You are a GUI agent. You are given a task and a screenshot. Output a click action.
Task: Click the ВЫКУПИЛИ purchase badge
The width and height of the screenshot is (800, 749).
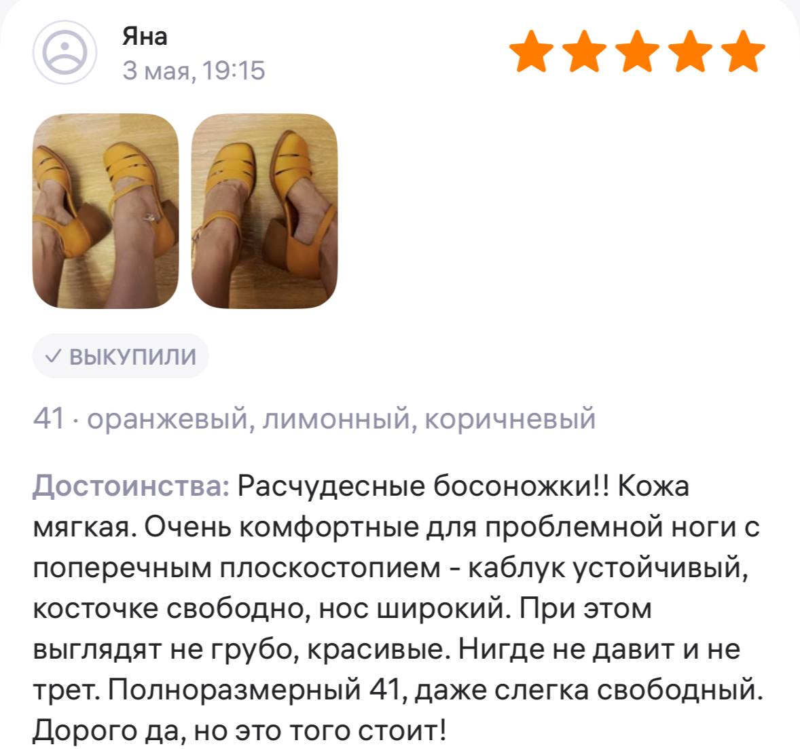pos(121,356)
